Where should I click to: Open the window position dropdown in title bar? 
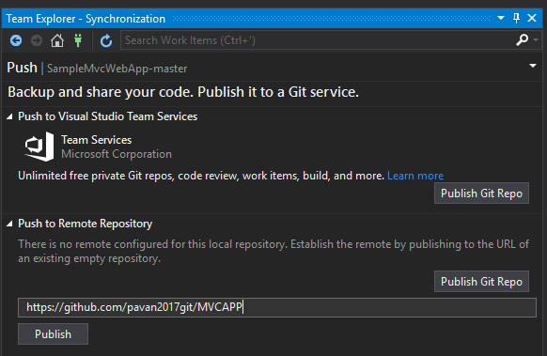[501, 18]
